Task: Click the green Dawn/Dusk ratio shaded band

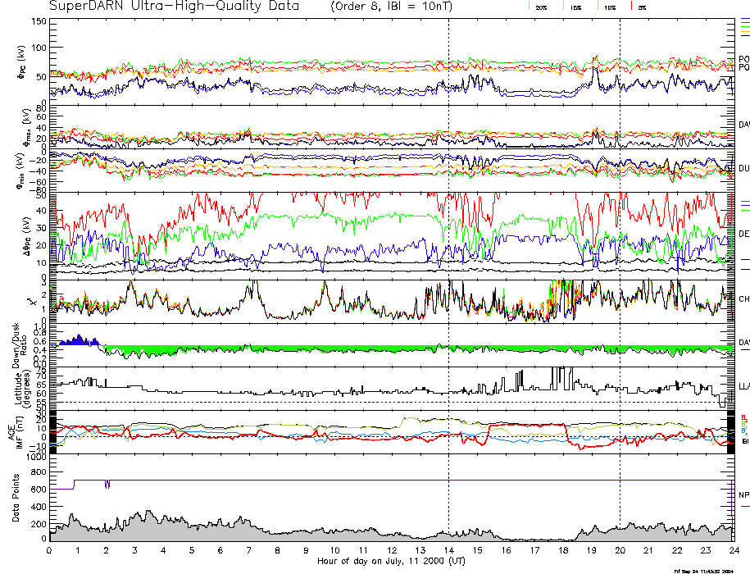Action: [x=328, y=348]
